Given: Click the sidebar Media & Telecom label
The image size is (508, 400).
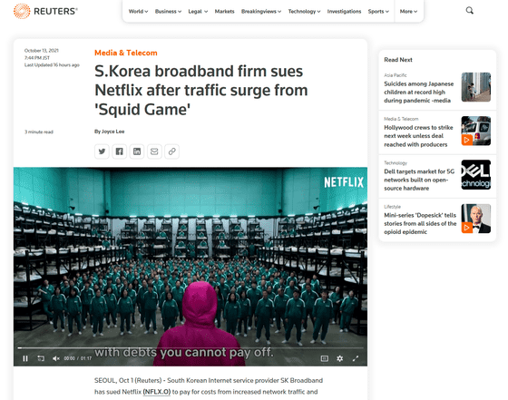Looking at the screenshot, I should [401, 119].
